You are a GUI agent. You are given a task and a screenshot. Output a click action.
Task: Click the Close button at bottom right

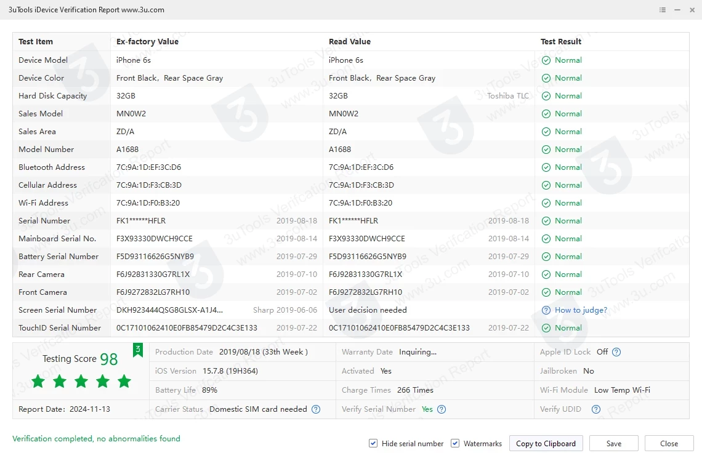click(669, 443)
